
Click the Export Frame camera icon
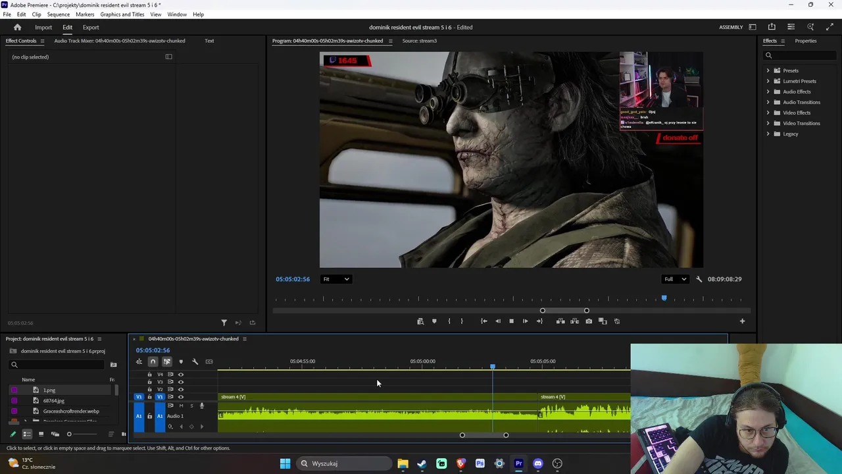coord(589,321)
